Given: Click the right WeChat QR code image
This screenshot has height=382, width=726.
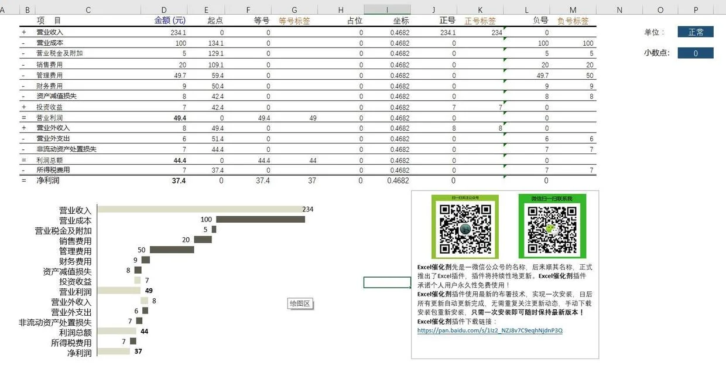Looking at the screenshot, I should pos(552,227).
